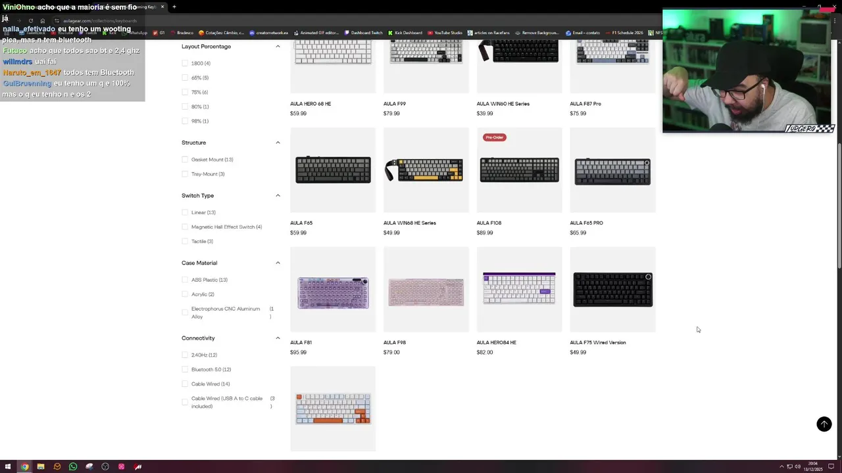The width and height of the screenshot is (842, 473).
Task: Open the Dashboard Twitch bookmark
Action: tap(363, 32)
